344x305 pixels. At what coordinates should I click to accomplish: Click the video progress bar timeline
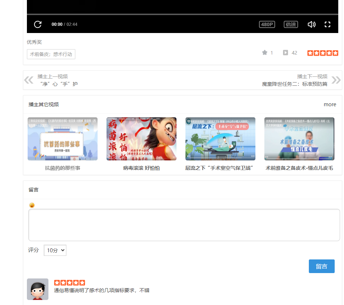point(179,14)
